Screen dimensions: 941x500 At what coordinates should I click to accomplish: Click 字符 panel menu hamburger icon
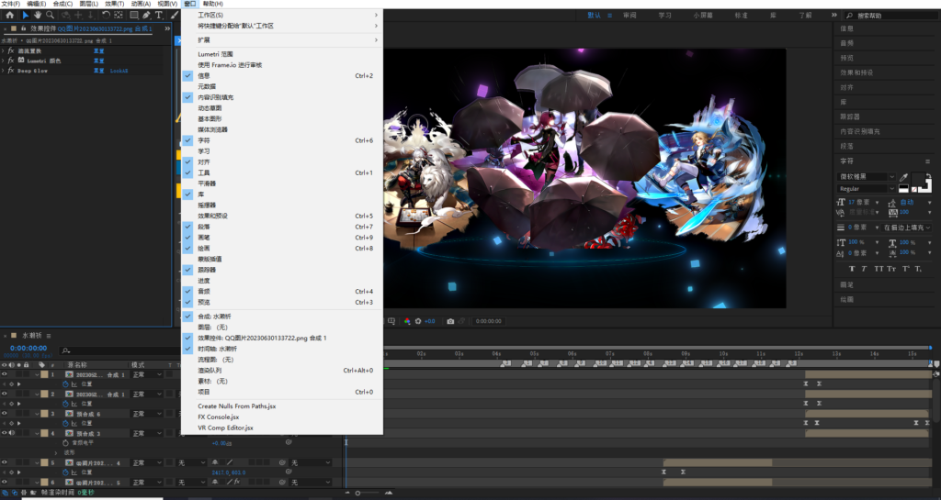pyautogui.click(x=928, y=161)
